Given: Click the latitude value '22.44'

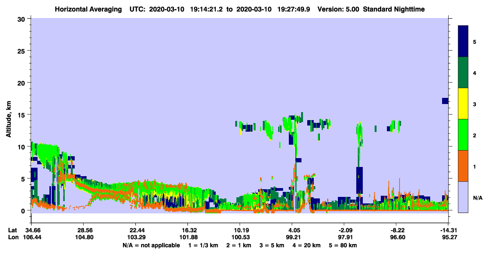Looking at the screenshot, I should 135,230.
